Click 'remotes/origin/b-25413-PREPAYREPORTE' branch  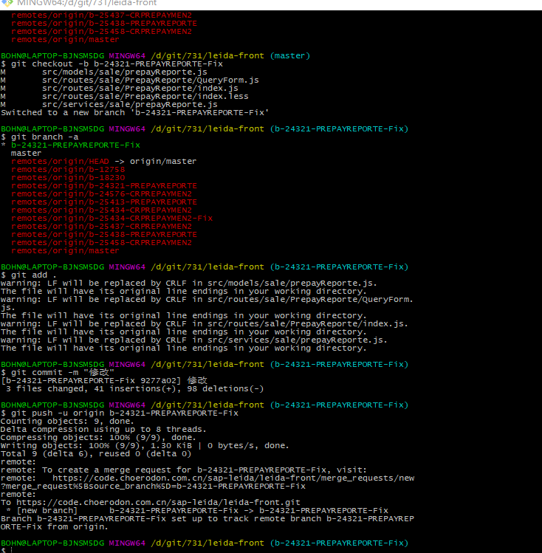pyautogui.click(x=104, y=202)
